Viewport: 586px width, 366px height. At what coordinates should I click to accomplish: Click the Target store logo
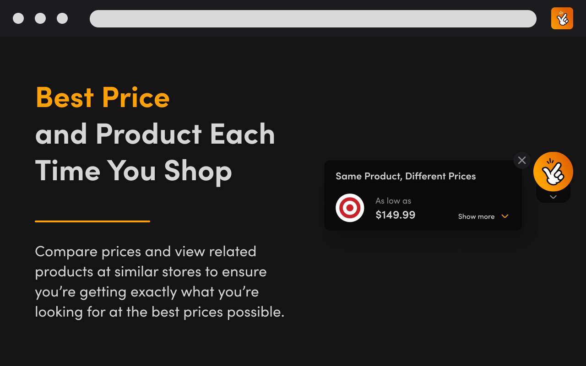coord(350,208)
